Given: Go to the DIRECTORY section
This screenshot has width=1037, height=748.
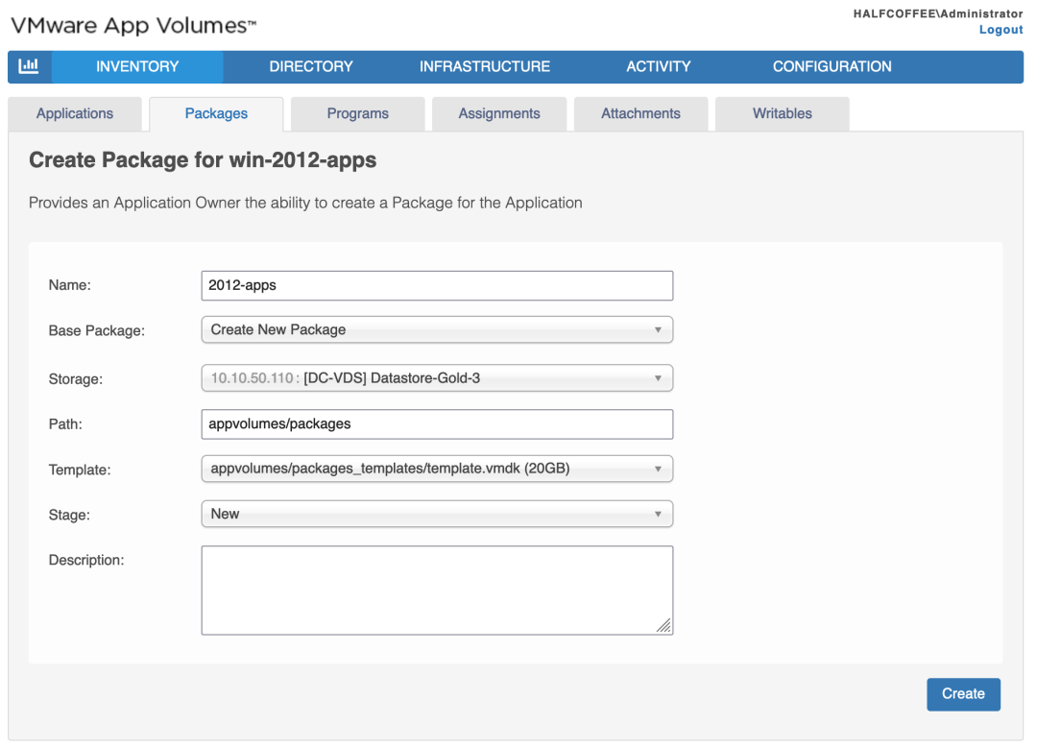Looking at the screenshot, I should (x=311, y=67).
